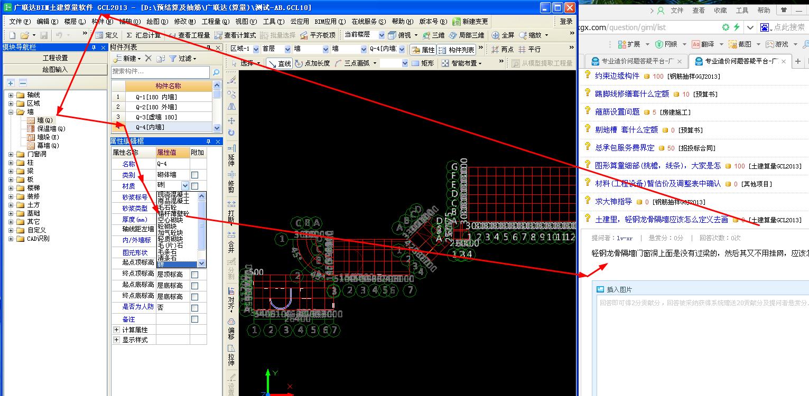Select the 直线 drawing tool
809x396 pixels.
point(280,63)
